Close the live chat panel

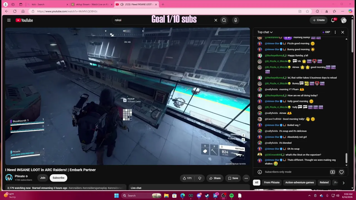tap(343, 32)
